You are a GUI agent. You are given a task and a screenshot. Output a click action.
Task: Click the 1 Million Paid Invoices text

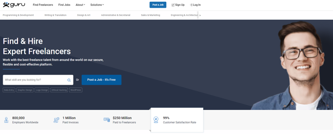[x=70, y=120]
